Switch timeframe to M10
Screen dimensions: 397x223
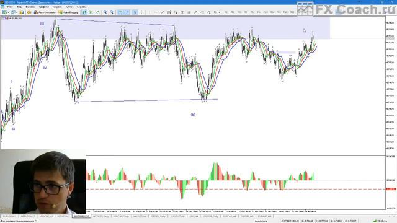click(265, 12)
